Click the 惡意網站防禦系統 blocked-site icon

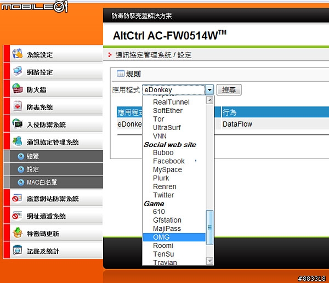point(17,198)
